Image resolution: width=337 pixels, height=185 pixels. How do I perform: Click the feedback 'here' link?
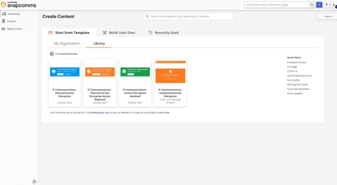point(167,113)
